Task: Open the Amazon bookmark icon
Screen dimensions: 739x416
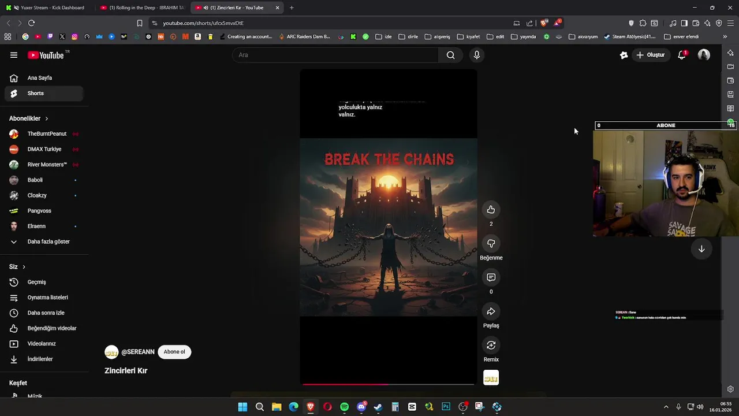Action: point(197,36)
